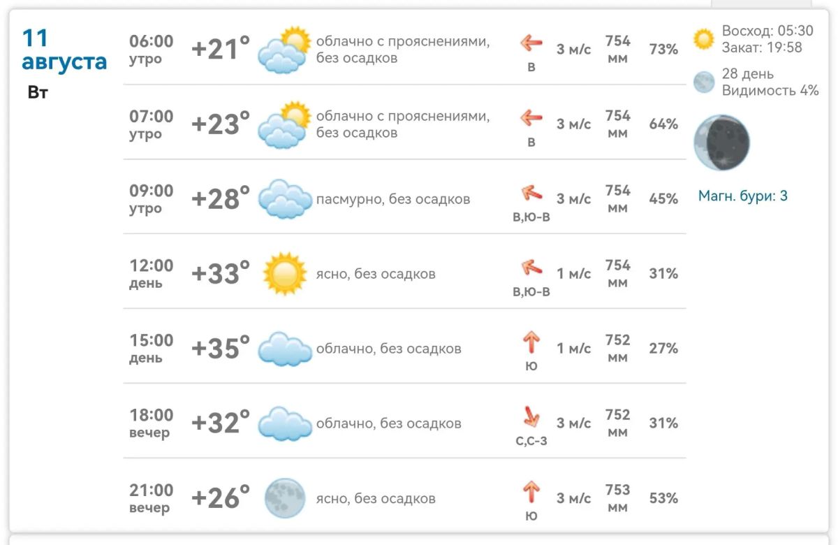Click the 12:00 день time label
The height and width of the screenshot is (545, 838).
151,274
